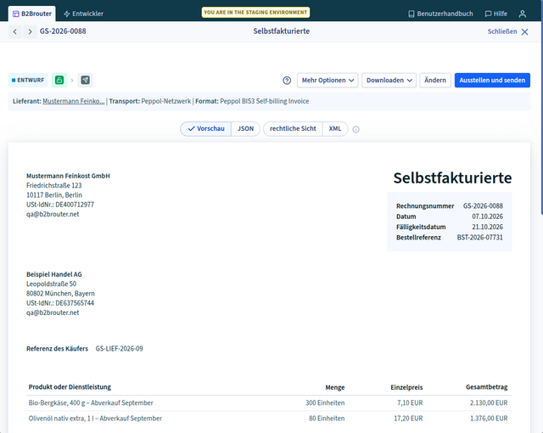Click the total 1.376,00 EUR
The width and height of the screenshot is (543, 433).
point(489,419)
